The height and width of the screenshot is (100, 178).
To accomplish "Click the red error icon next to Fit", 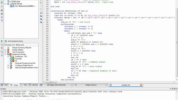I will click(13, 61).
